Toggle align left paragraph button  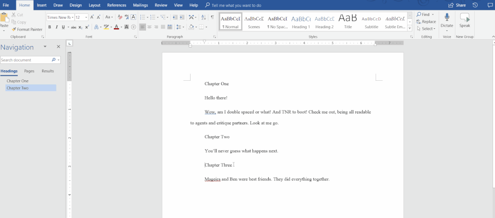(x=143, y=27)
